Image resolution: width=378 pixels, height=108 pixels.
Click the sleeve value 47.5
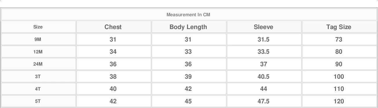click(263, 101)
